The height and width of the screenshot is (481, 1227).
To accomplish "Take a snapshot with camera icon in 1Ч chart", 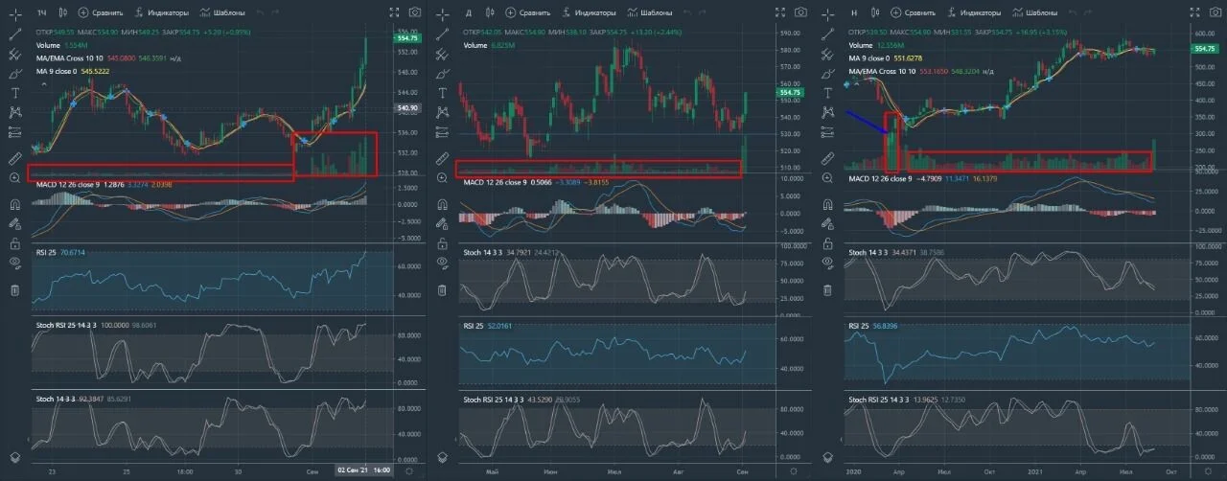I will click(x=414, y=13).
